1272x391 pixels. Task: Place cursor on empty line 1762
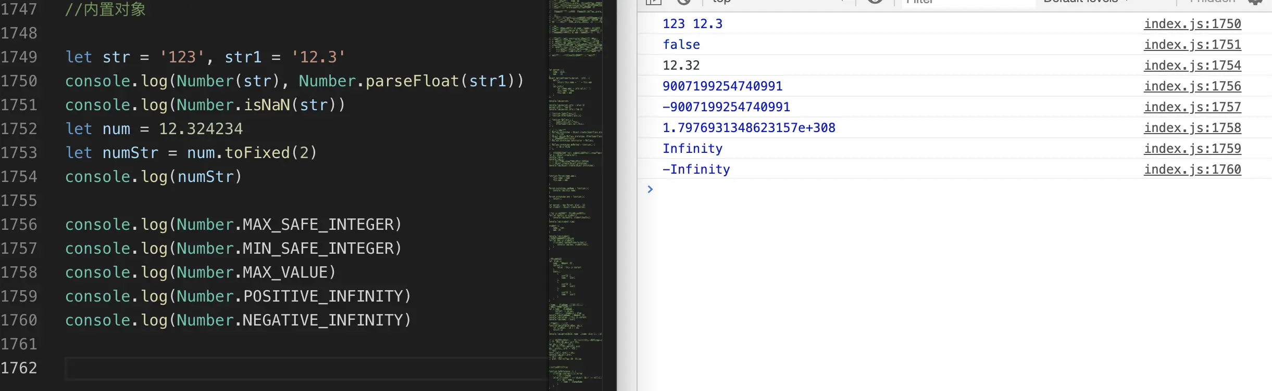click(306, 368)
